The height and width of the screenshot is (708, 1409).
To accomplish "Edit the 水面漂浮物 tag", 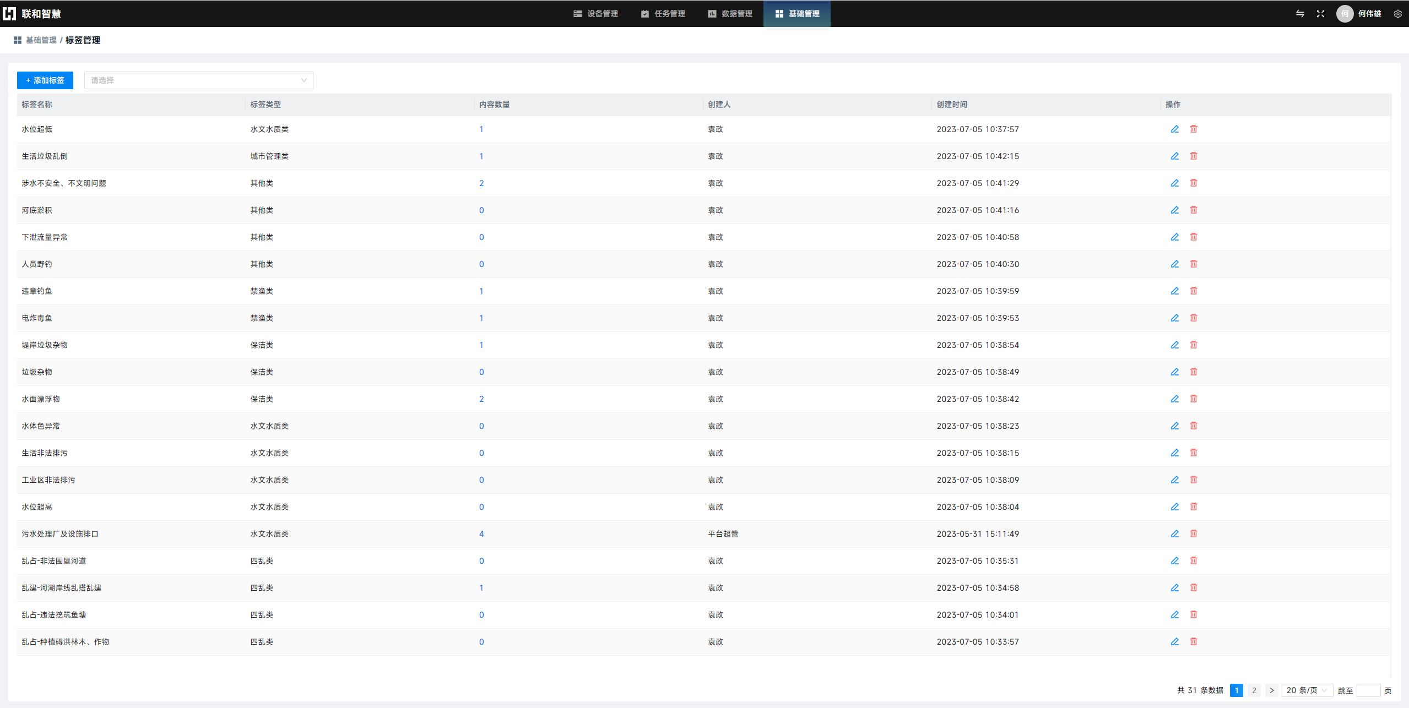I will point(1174,399).
